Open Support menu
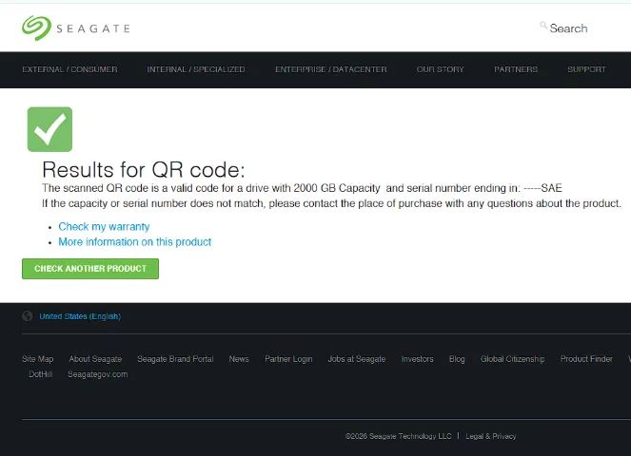631x456 pixels. 586,69
